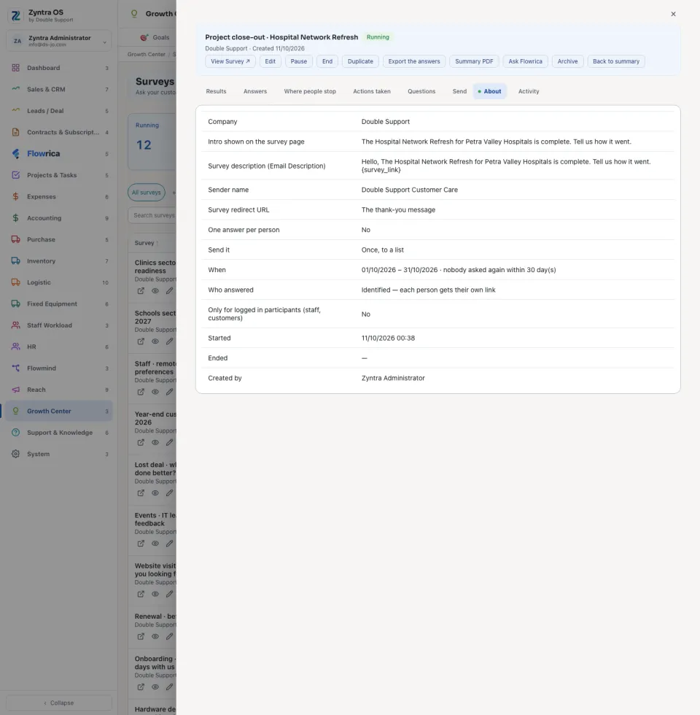This screenshot has height=715, width=700.
Task: Click the Accounting dollar icon
Action: (15, 218)
